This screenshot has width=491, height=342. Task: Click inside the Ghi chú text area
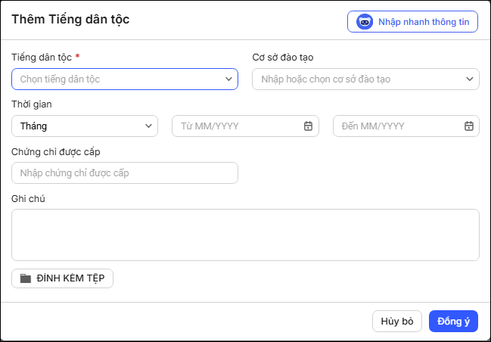point(245,235)
